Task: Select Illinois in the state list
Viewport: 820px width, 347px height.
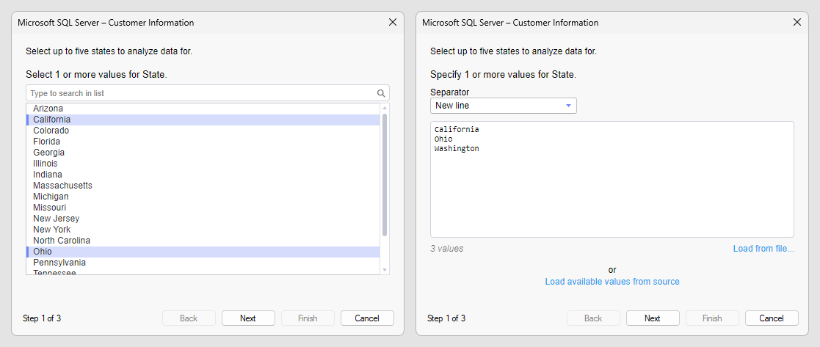Action: [x=203, y=164]
